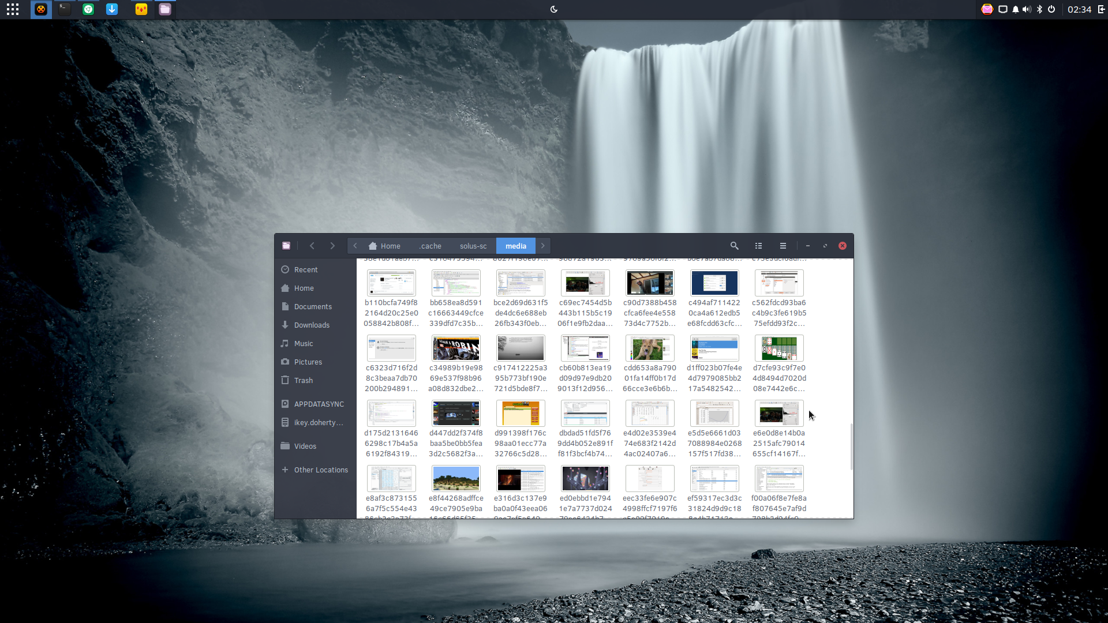Open the applications grid menu

point(13,9)
